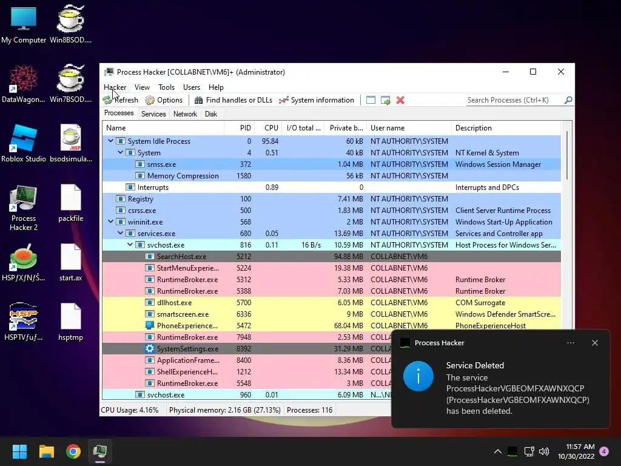Select the Registry process row
This screenshot has height=466, width=621.
[332, 198]
